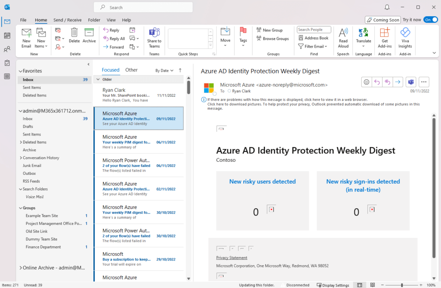Image resolution: width=441 pixels, height=288 pixels.
Task: Click New Group
Action: click(270, 30)
